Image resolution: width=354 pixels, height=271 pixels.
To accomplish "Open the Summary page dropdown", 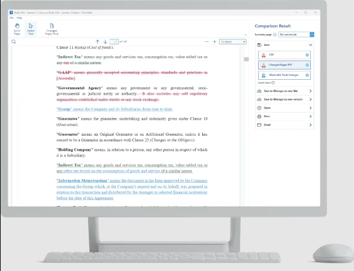I will coord(296,35).
